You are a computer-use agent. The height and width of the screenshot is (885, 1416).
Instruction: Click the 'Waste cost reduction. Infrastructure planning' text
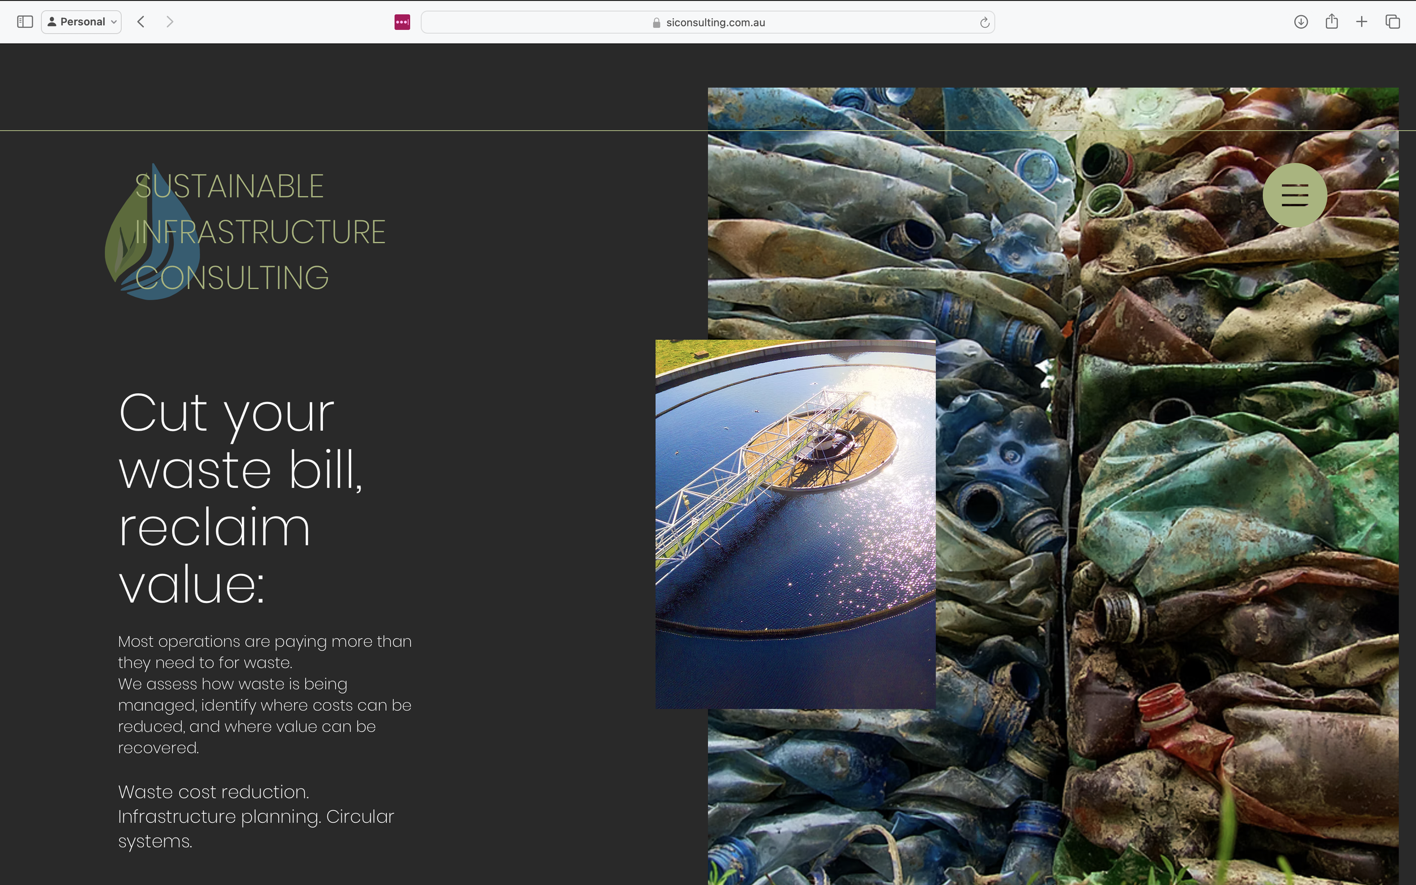pyautogui.click(x=256, y=816)
